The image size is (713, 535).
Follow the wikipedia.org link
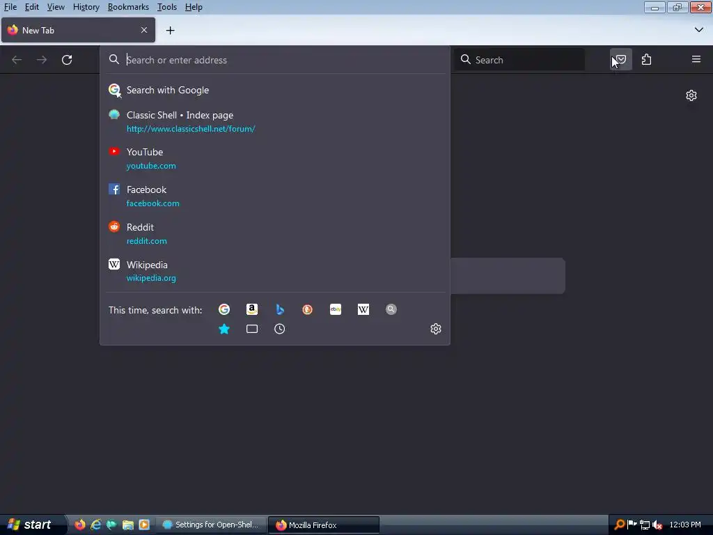151,278
